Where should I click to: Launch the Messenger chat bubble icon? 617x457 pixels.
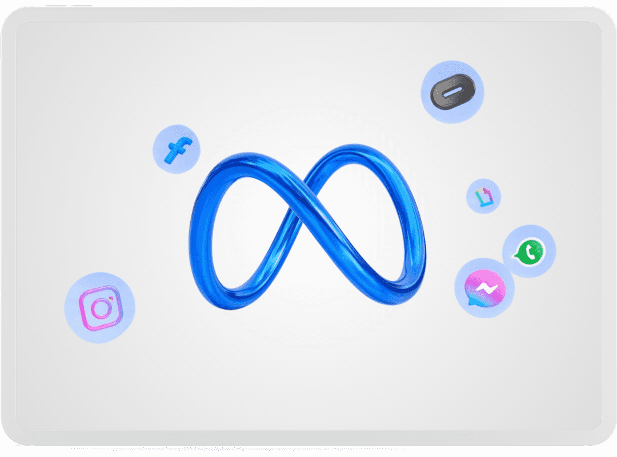coord(484,288)
